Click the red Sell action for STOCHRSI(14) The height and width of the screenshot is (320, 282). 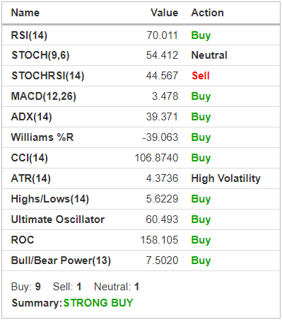click(201, 76)
